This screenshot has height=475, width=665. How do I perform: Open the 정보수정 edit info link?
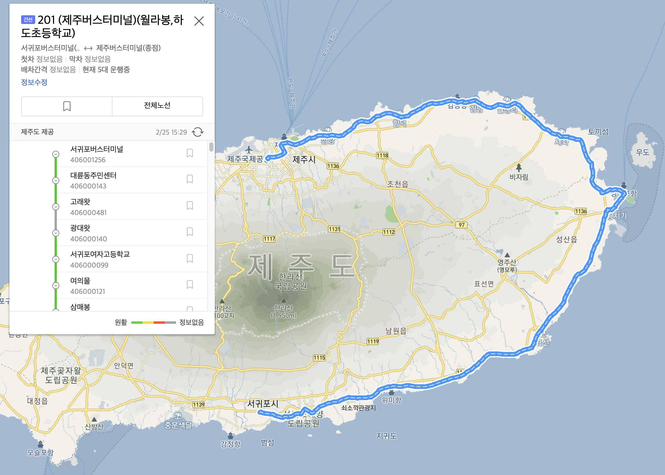coord(34,82)
